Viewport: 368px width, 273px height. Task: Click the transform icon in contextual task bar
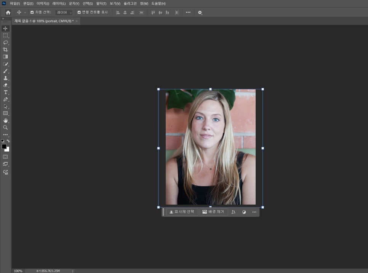coord(233,212)
